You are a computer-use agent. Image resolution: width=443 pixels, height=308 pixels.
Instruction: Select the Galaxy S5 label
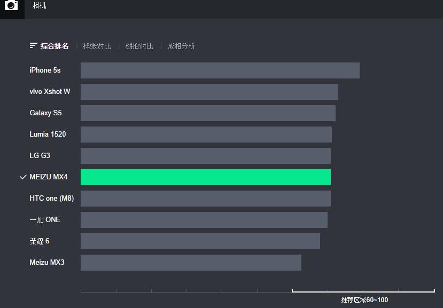point(45,113)
